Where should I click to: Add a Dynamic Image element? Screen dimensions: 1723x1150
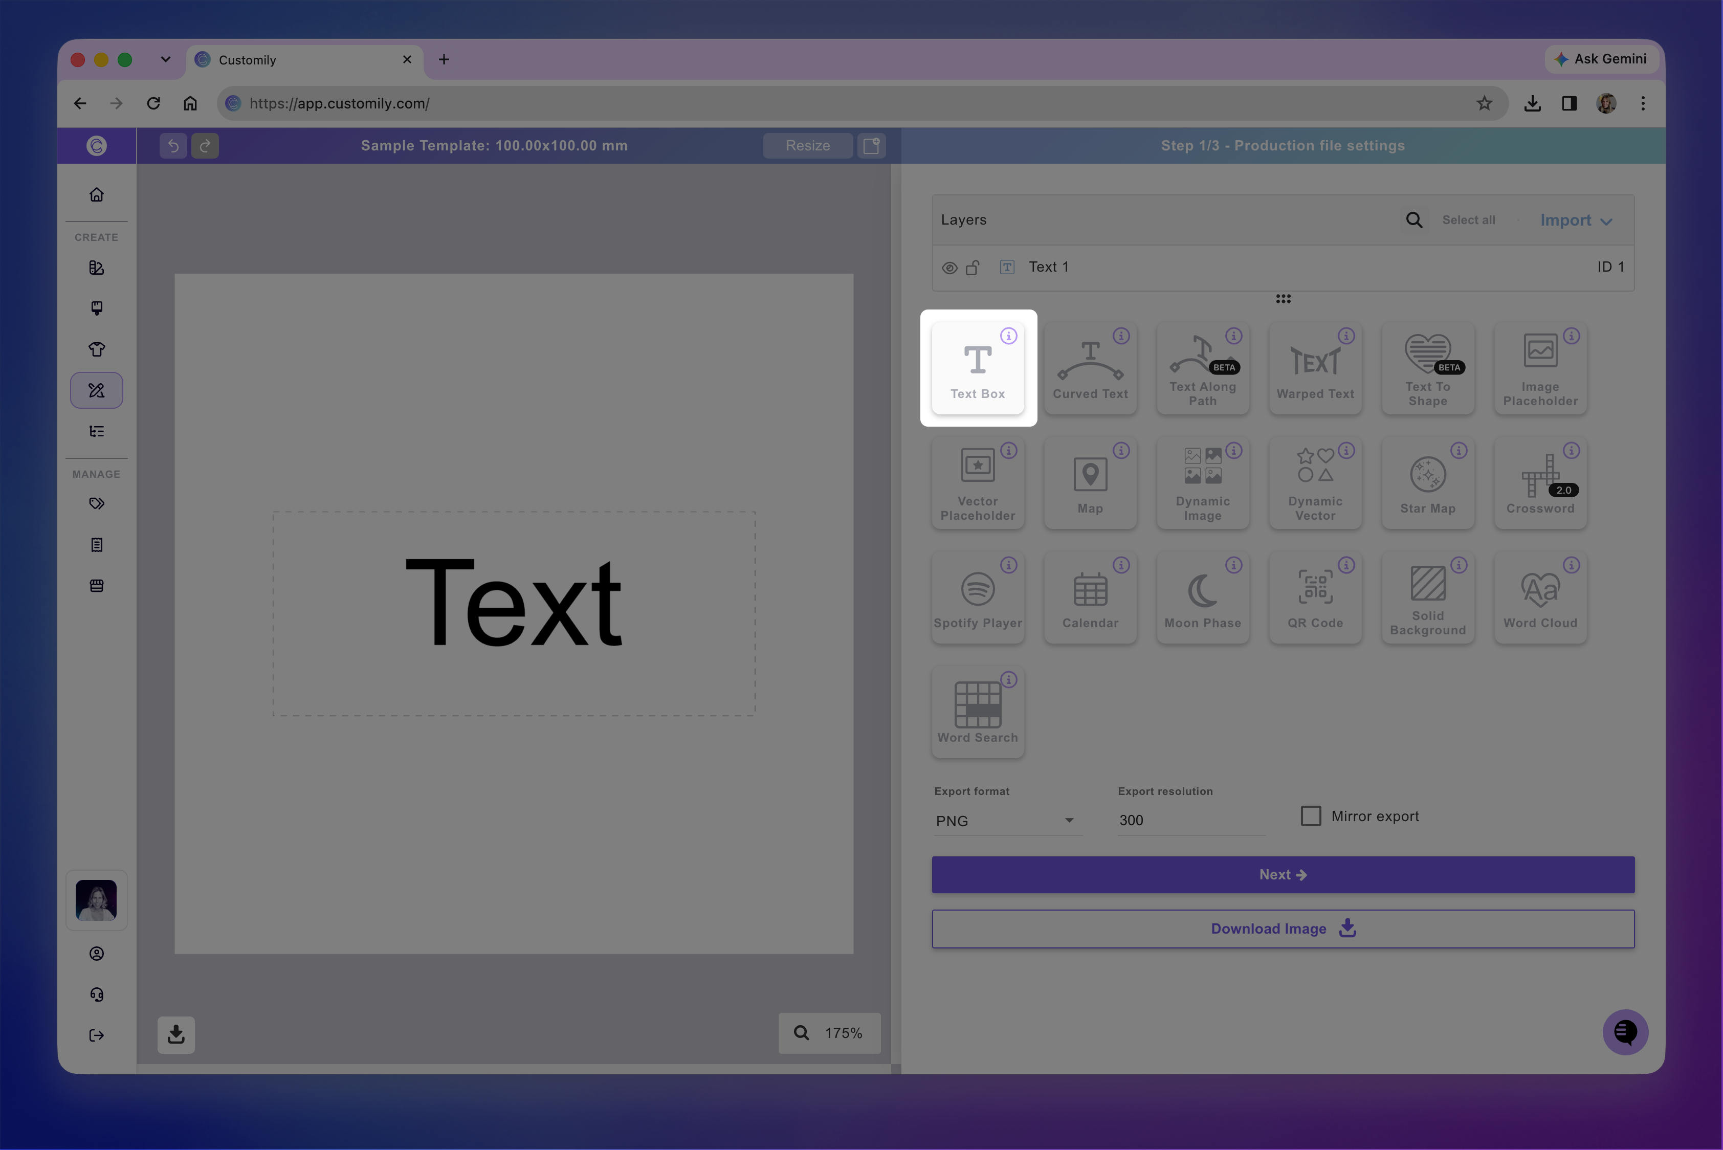(1203, 482)
